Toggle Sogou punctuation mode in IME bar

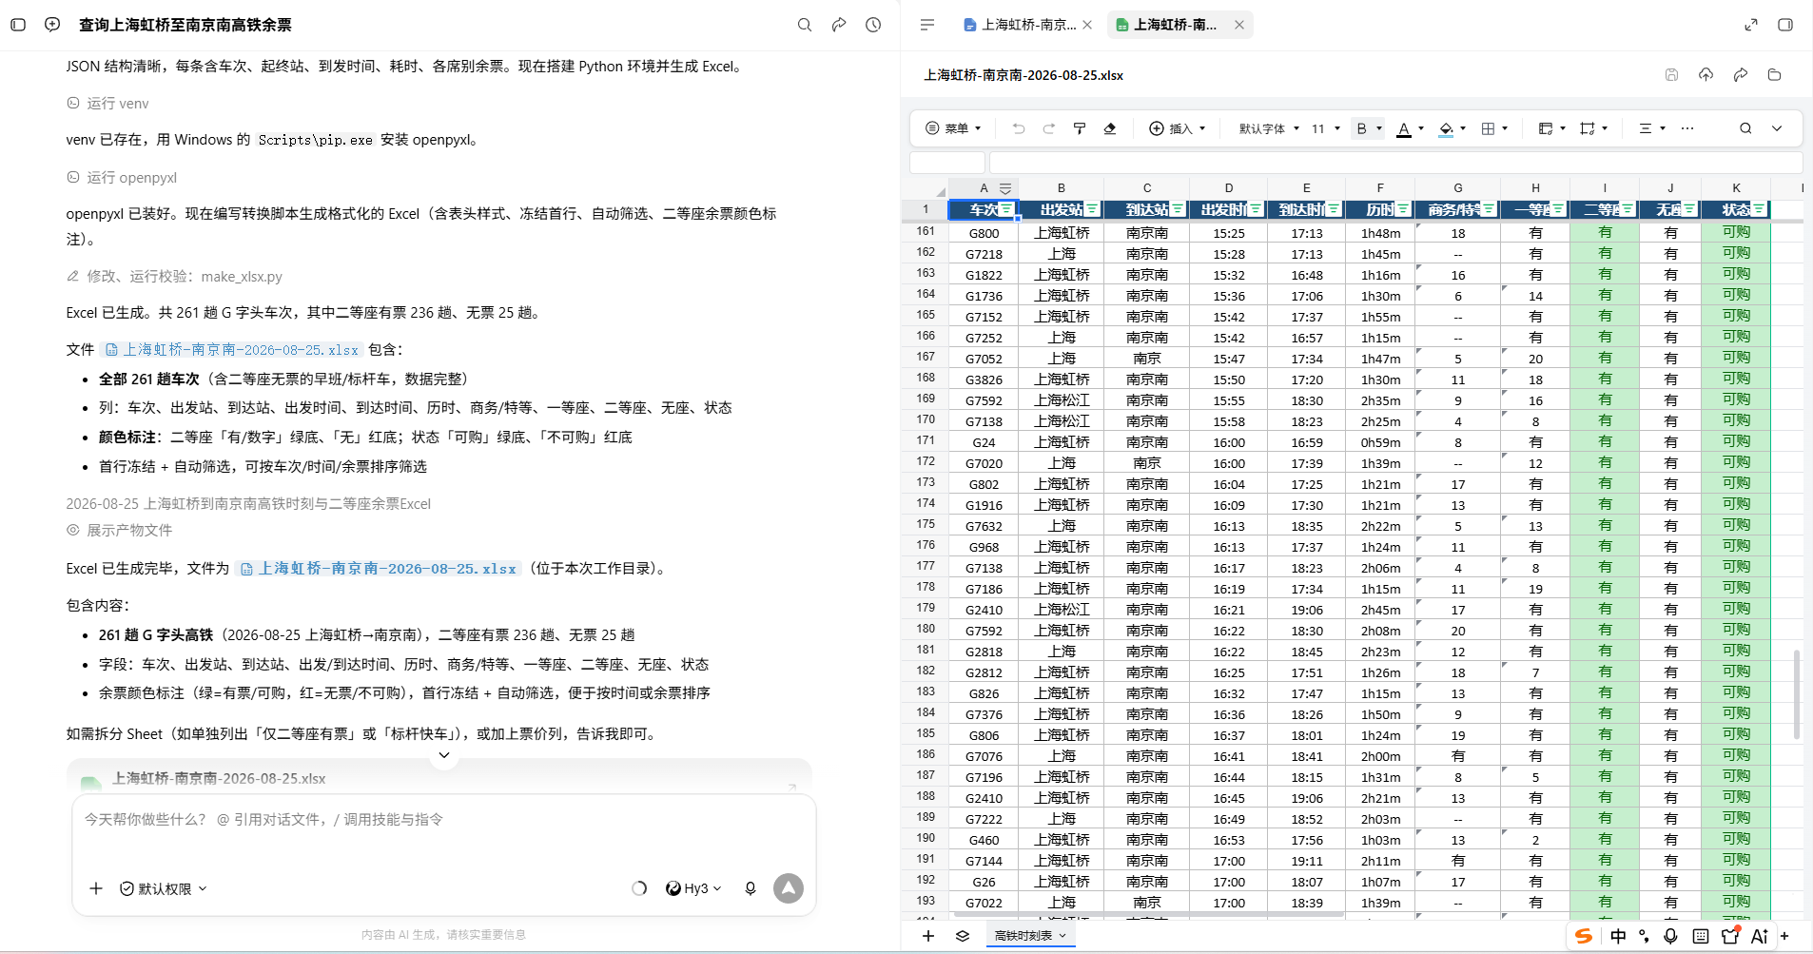point(1645,936)
